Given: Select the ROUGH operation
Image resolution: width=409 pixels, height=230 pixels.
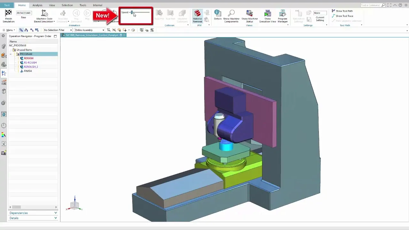Looking at the screenshot, I should coord(28,58).
